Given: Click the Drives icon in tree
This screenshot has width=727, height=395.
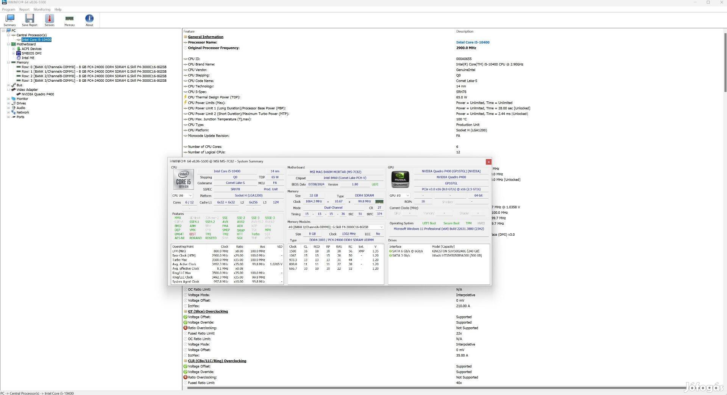Looking at the screenshot, I should point(13,103).
